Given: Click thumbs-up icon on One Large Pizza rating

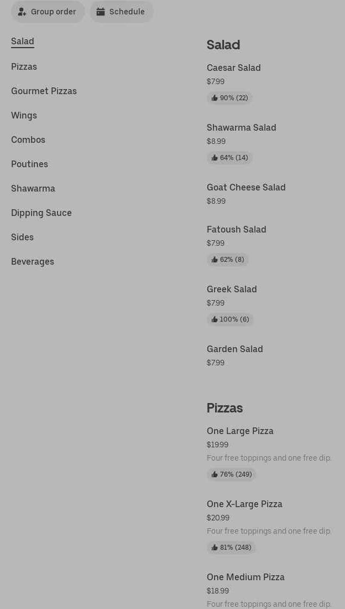Looking at the screenshot, I should (215, 474).
